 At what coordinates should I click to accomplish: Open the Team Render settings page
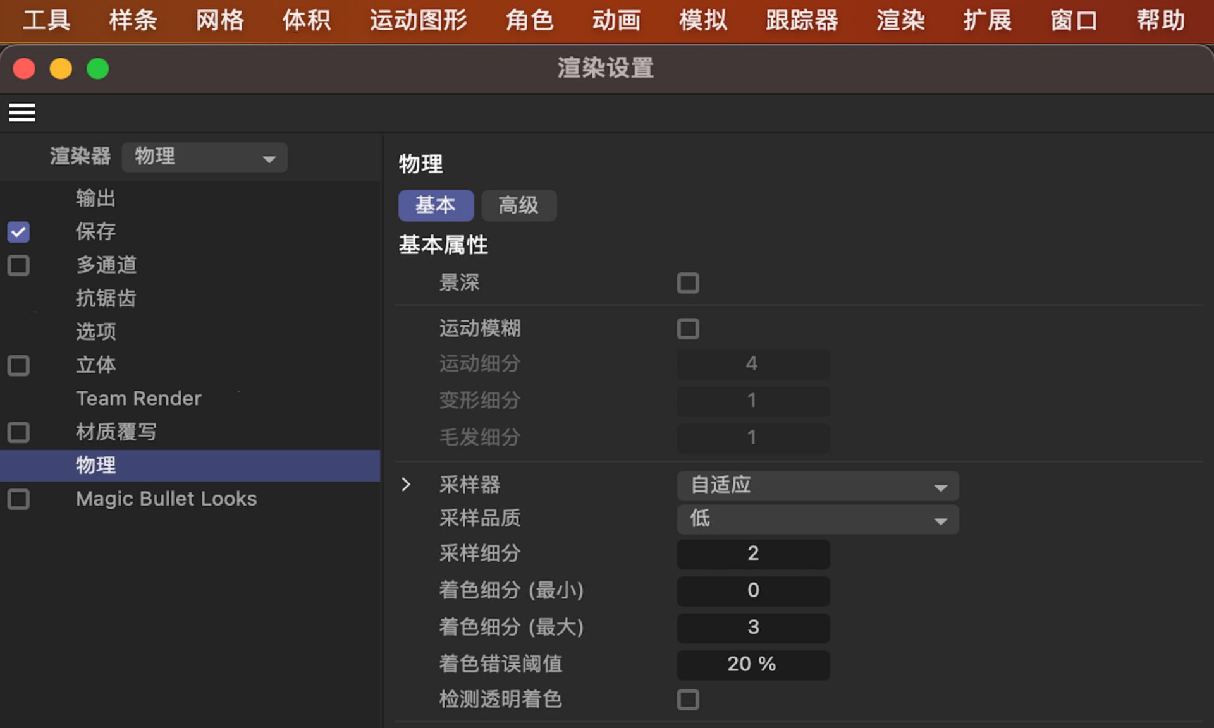tap(138, 398)
